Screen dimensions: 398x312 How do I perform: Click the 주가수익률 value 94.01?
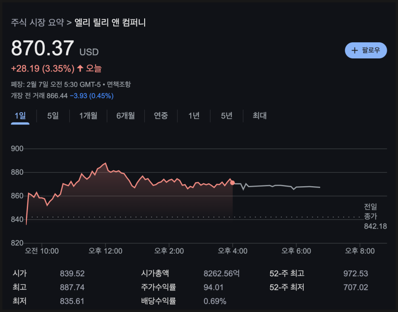coord(213,287)
